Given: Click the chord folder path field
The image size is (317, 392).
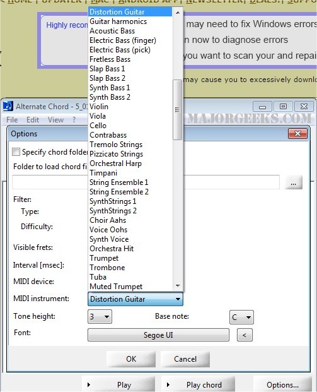Looking at the screenshot, I should pos(146,182).
